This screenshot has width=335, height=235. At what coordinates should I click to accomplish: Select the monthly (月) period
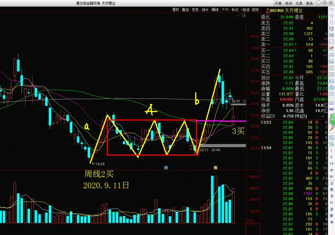tap(332, 196)
